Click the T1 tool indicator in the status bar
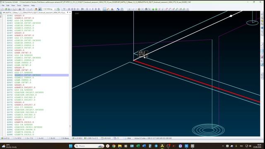Image resolution: width=265 pixels, height=149 pixels. coord(116,138)
